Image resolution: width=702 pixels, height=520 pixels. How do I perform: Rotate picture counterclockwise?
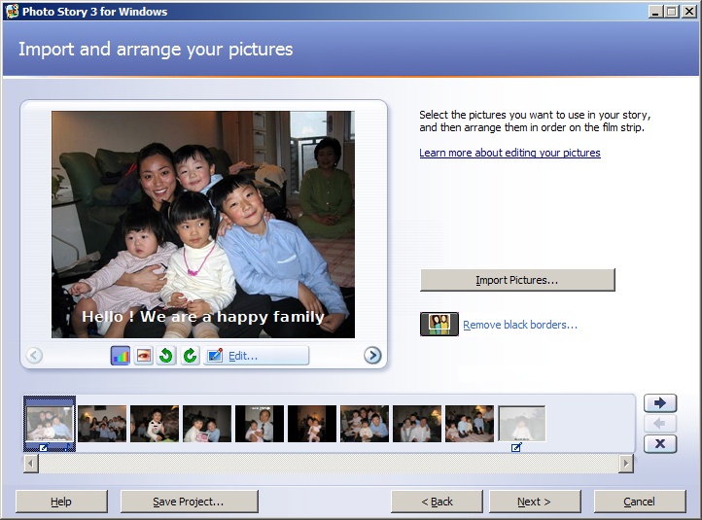(x=166, y=356)
